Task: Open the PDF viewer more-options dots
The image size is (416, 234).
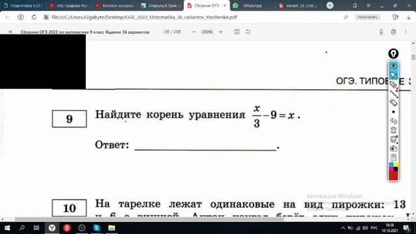Action: pos(406,32)
